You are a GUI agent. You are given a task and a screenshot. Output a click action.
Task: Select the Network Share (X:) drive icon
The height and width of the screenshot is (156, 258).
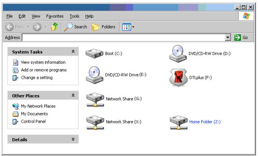coord(95,122)
